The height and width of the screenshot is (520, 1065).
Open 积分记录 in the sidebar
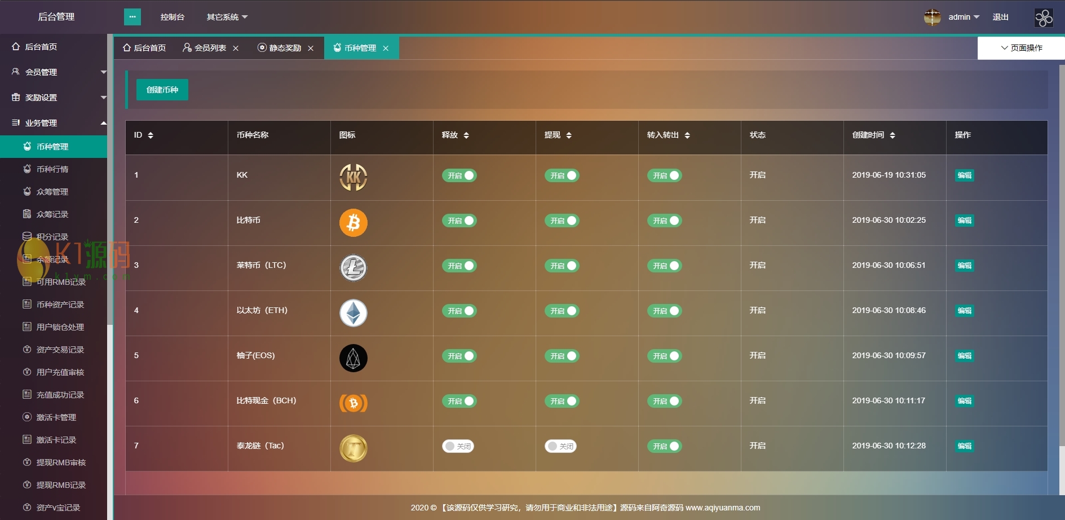tap(54, 237)
